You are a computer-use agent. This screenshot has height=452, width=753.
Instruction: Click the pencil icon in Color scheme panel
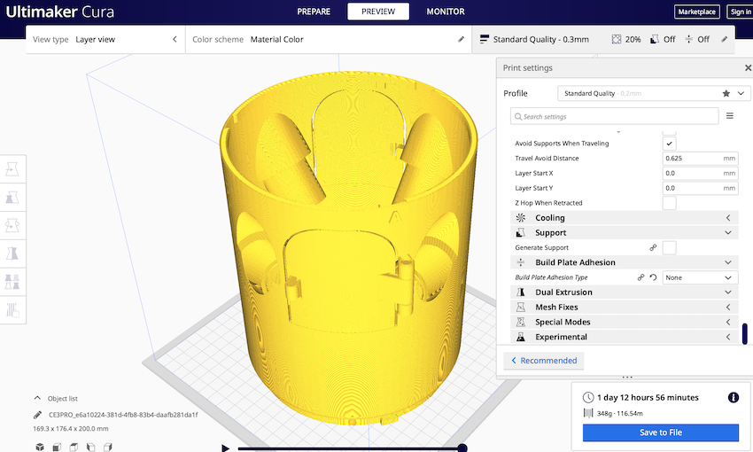point(461,39)
